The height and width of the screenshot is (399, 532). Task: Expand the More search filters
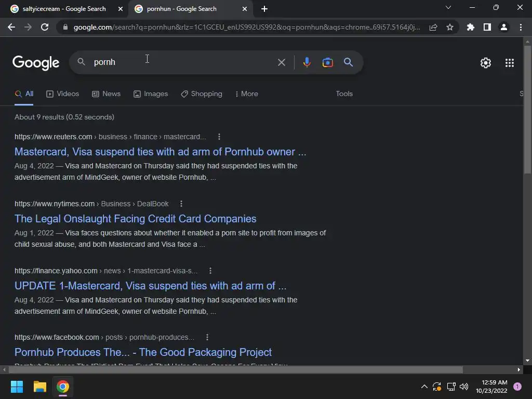[x=246, y=94]
